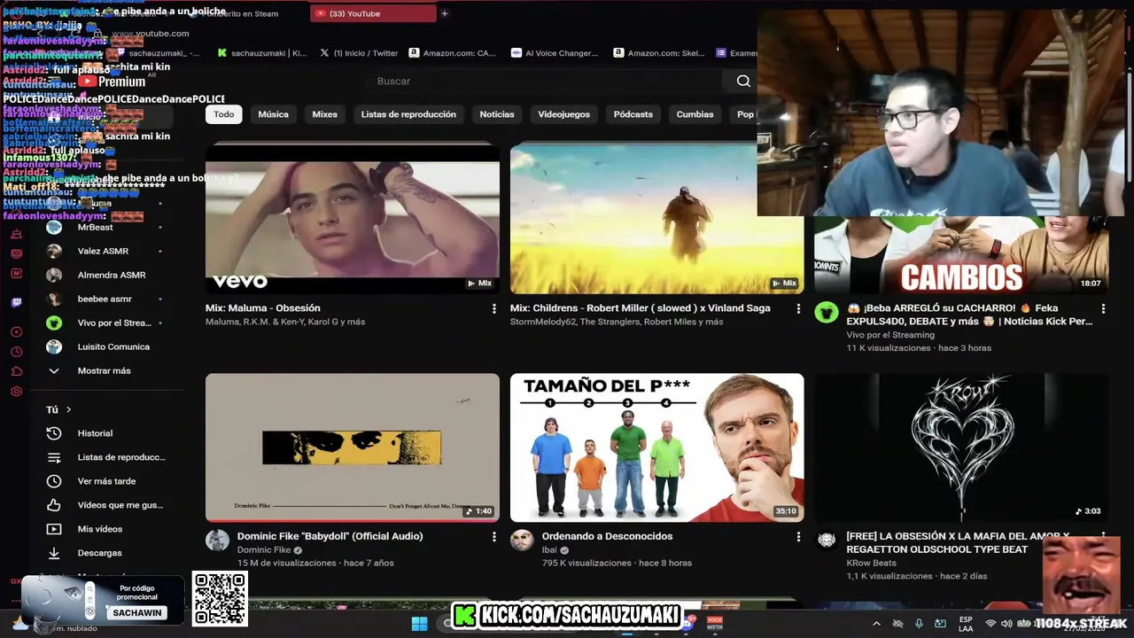Click the Descargas download arrow icon

pyautogui.click(x=54, y=553)
